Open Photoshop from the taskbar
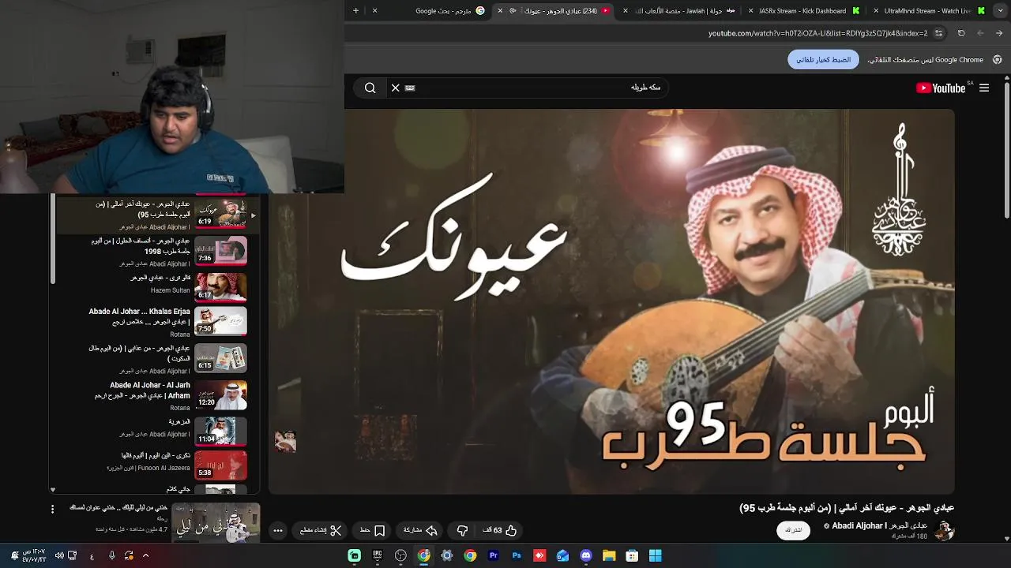The image size is (1011, 568). point(517,555)
